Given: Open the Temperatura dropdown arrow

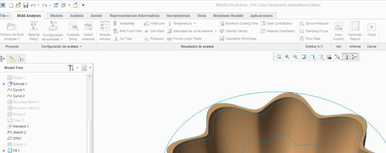Looking at the screenshot, I should [x=194, y=24].
